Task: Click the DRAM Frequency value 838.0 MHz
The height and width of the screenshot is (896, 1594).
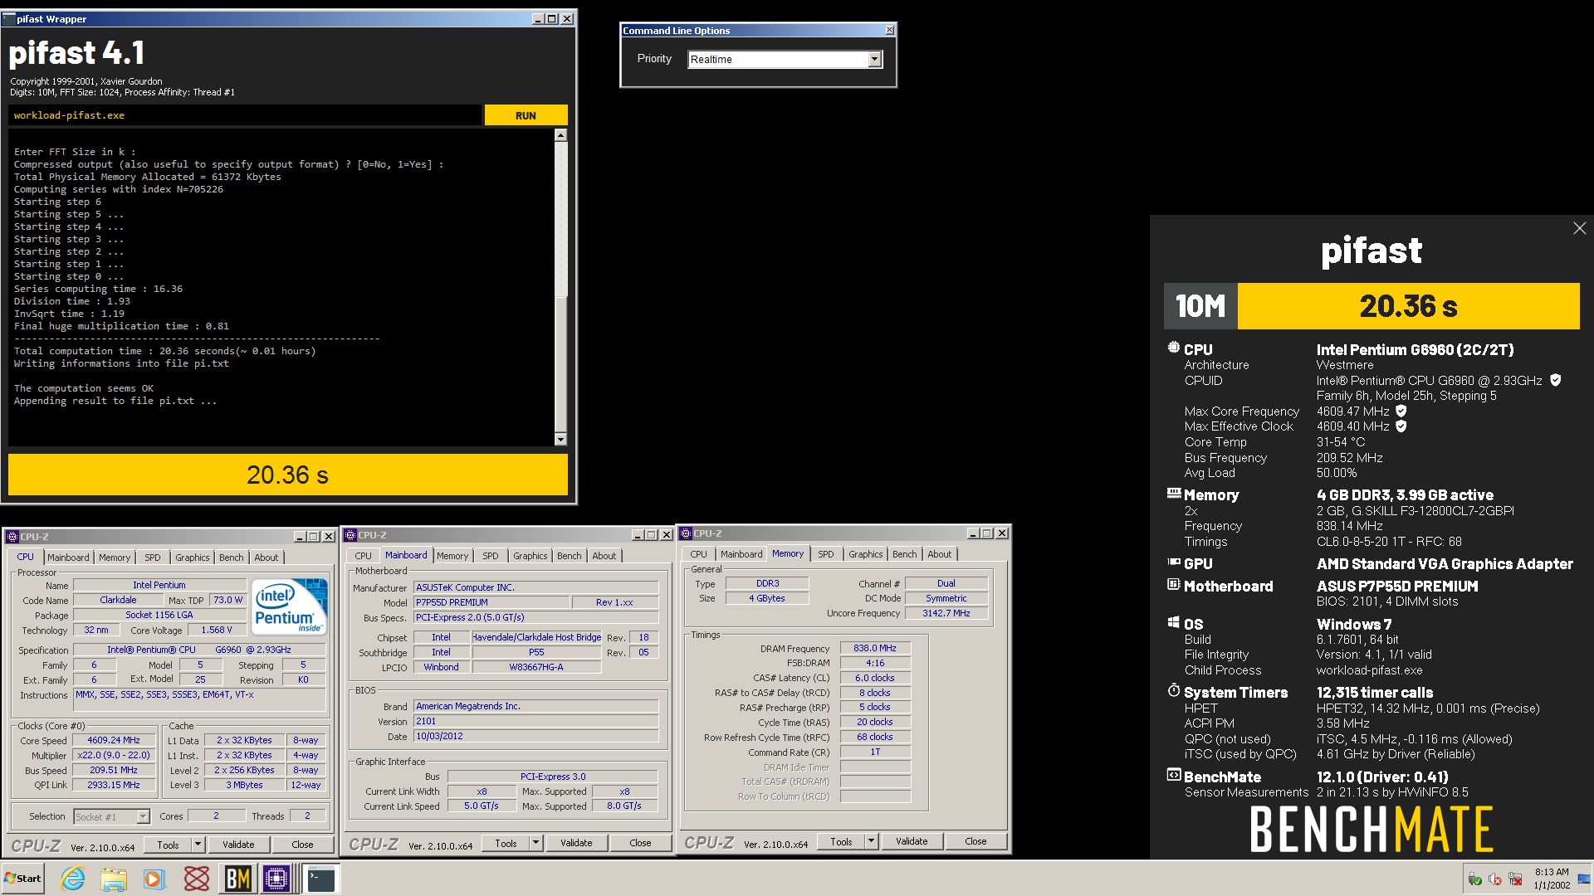Action: pos(875,648)
